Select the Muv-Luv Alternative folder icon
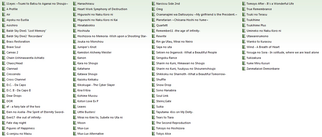The image size is (322, 137). tap(75, 134)
